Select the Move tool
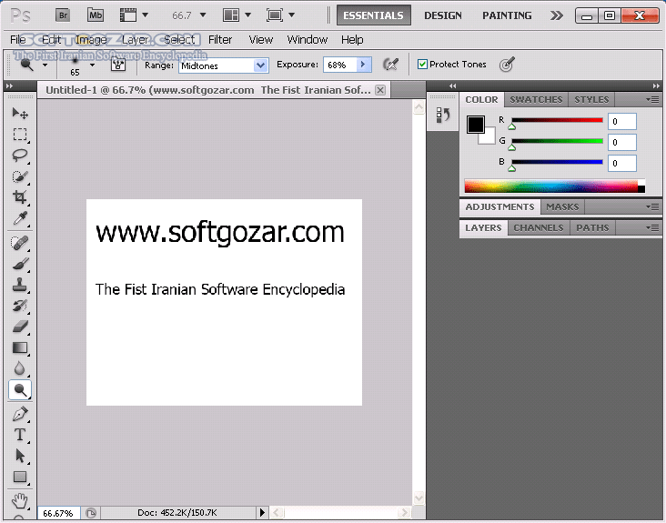 coord(20,114)
